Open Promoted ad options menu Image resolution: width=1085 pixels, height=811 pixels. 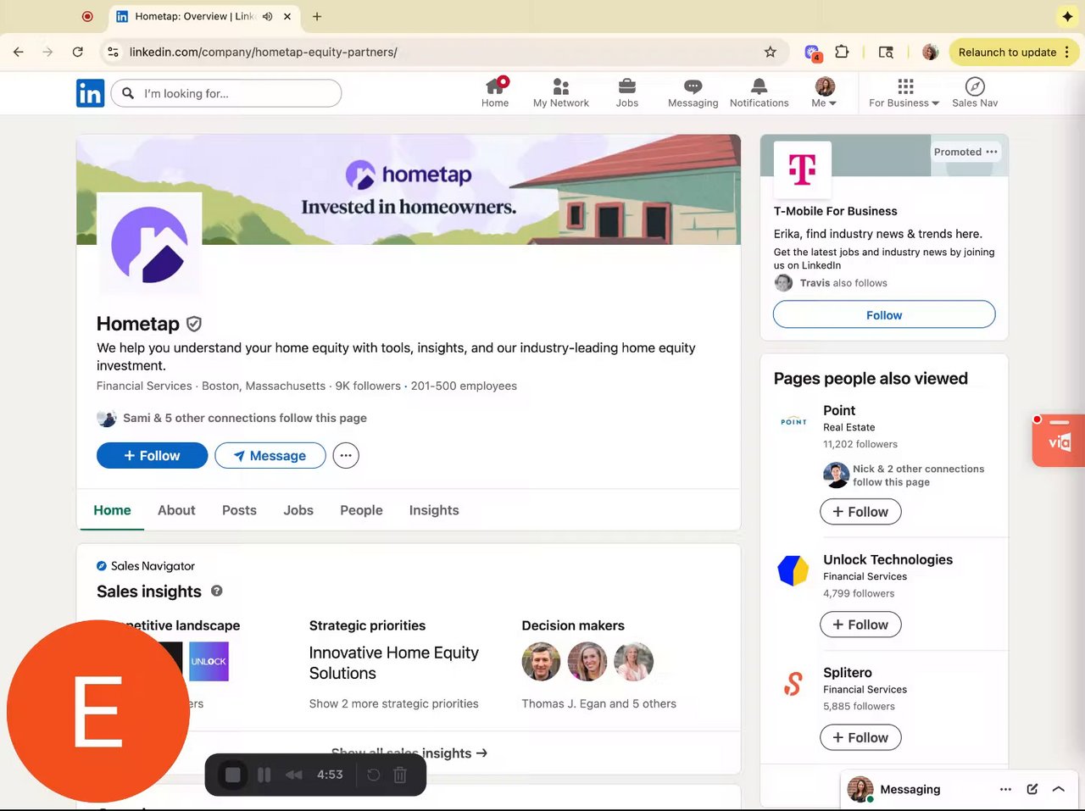(992, 152)
